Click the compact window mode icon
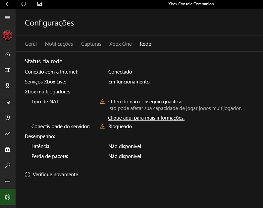 [x=39, y=4]
